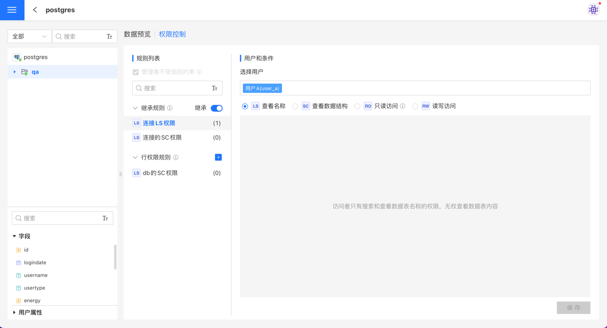Switch to the 权限控制 tab

[x=172, y=35]
